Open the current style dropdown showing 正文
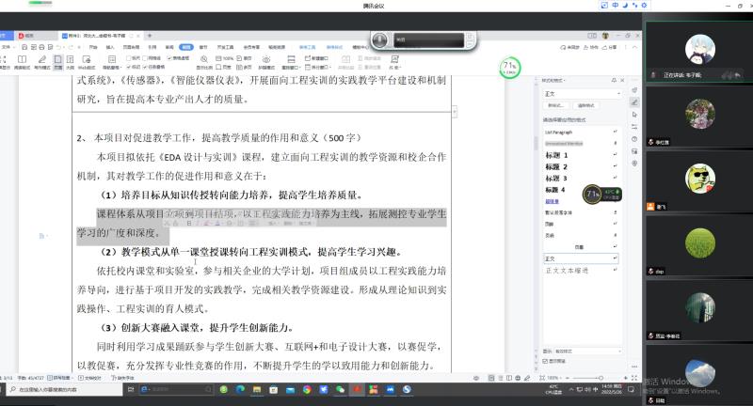The image size is (753, 406). [581, 94]
